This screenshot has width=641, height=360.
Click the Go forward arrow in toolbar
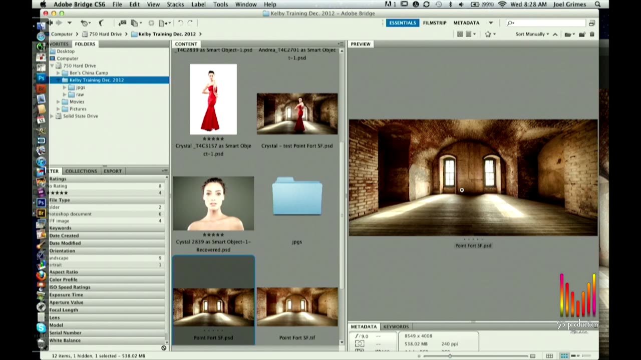pos(59,23)
